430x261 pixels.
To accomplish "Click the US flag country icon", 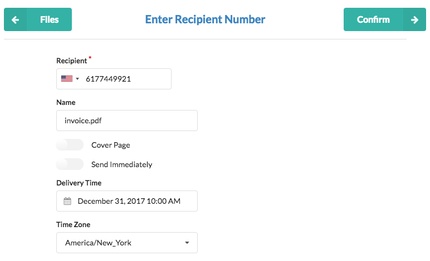I will pos(67,79).
